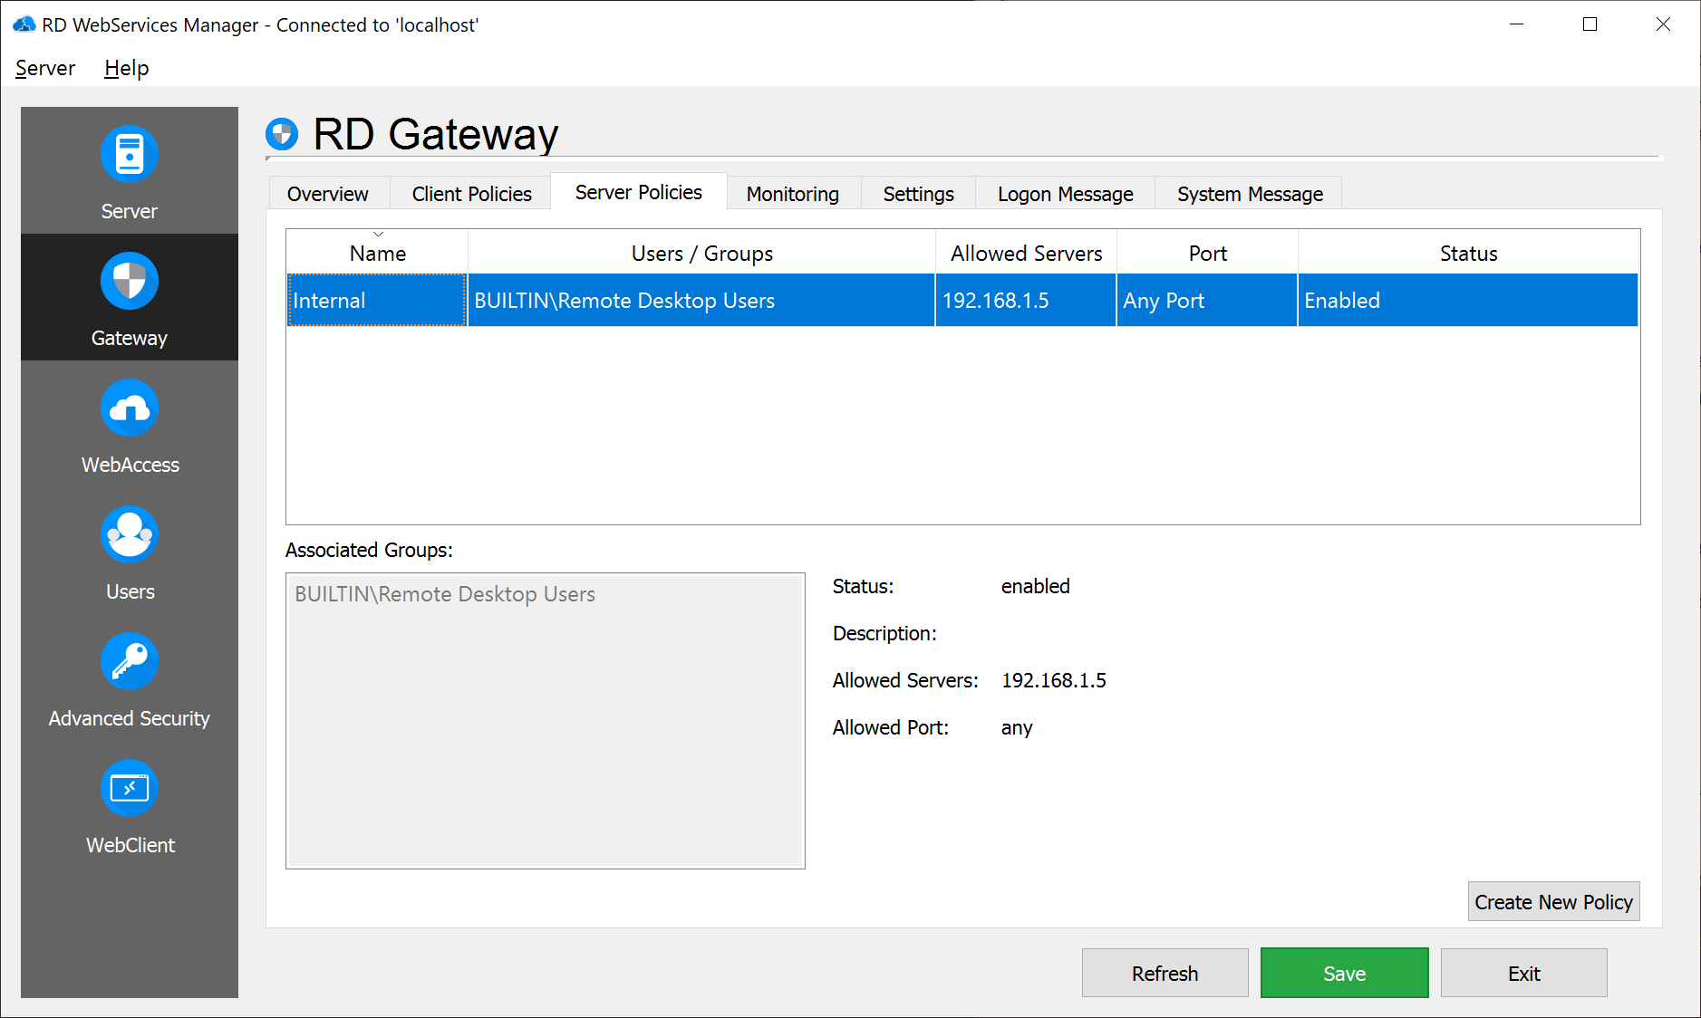Select the Internal policy row
Screen dimensions: 1701x1018
click(x=962, y=301)
